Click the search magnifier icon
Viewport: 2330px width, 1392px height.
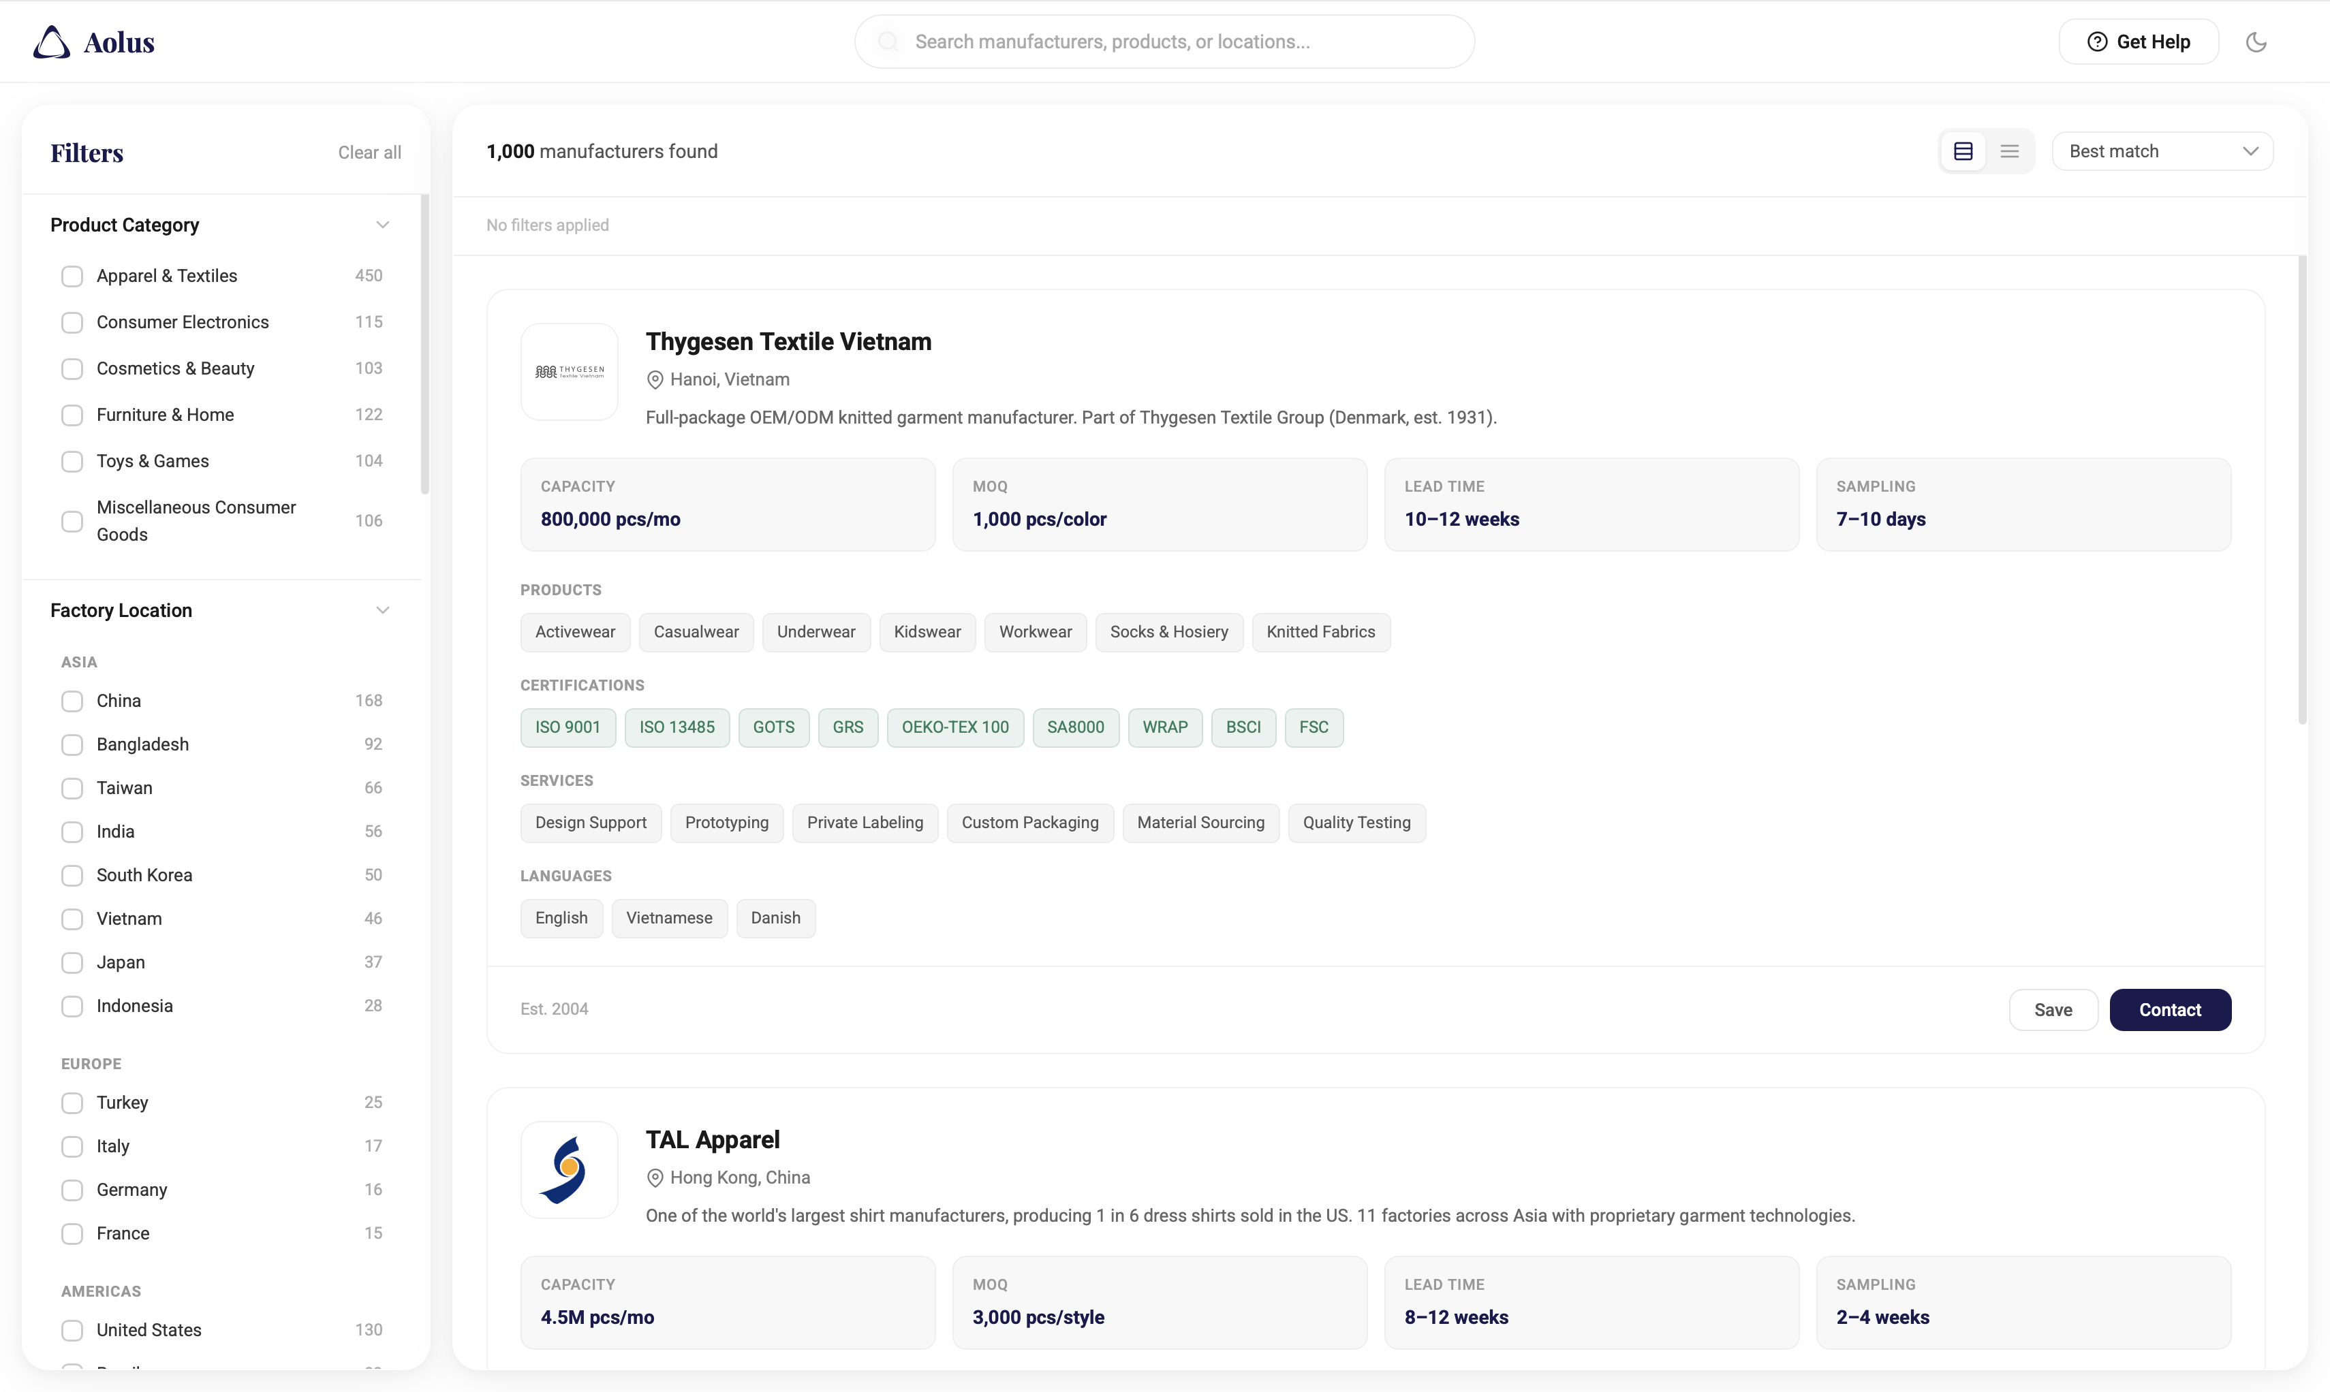point(887,42)
